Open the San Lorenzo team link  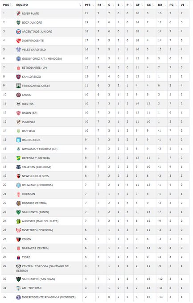point(32,77)
